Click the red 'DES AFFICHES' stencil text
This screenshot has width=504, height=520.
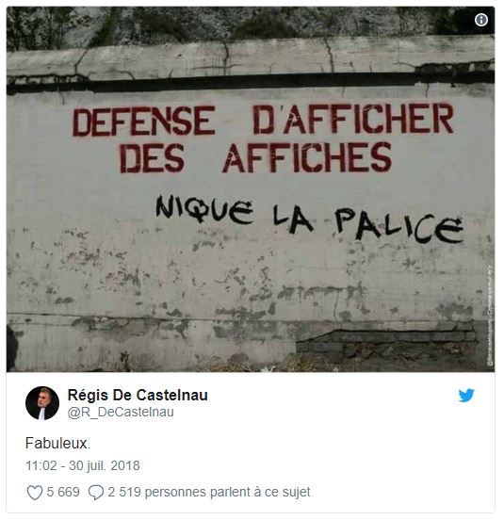coord(255,157)
